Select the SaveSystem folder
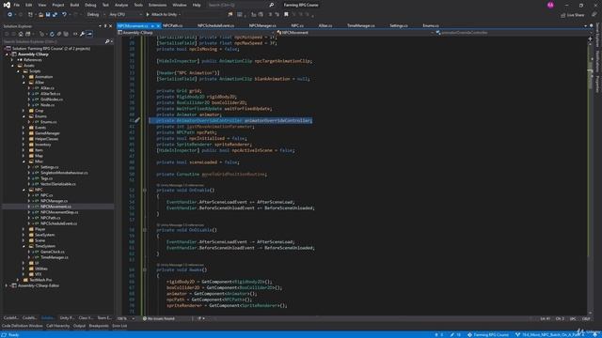The width and height of the screenshot is (602, 338). pyautogui.click(x=44, y=235)
